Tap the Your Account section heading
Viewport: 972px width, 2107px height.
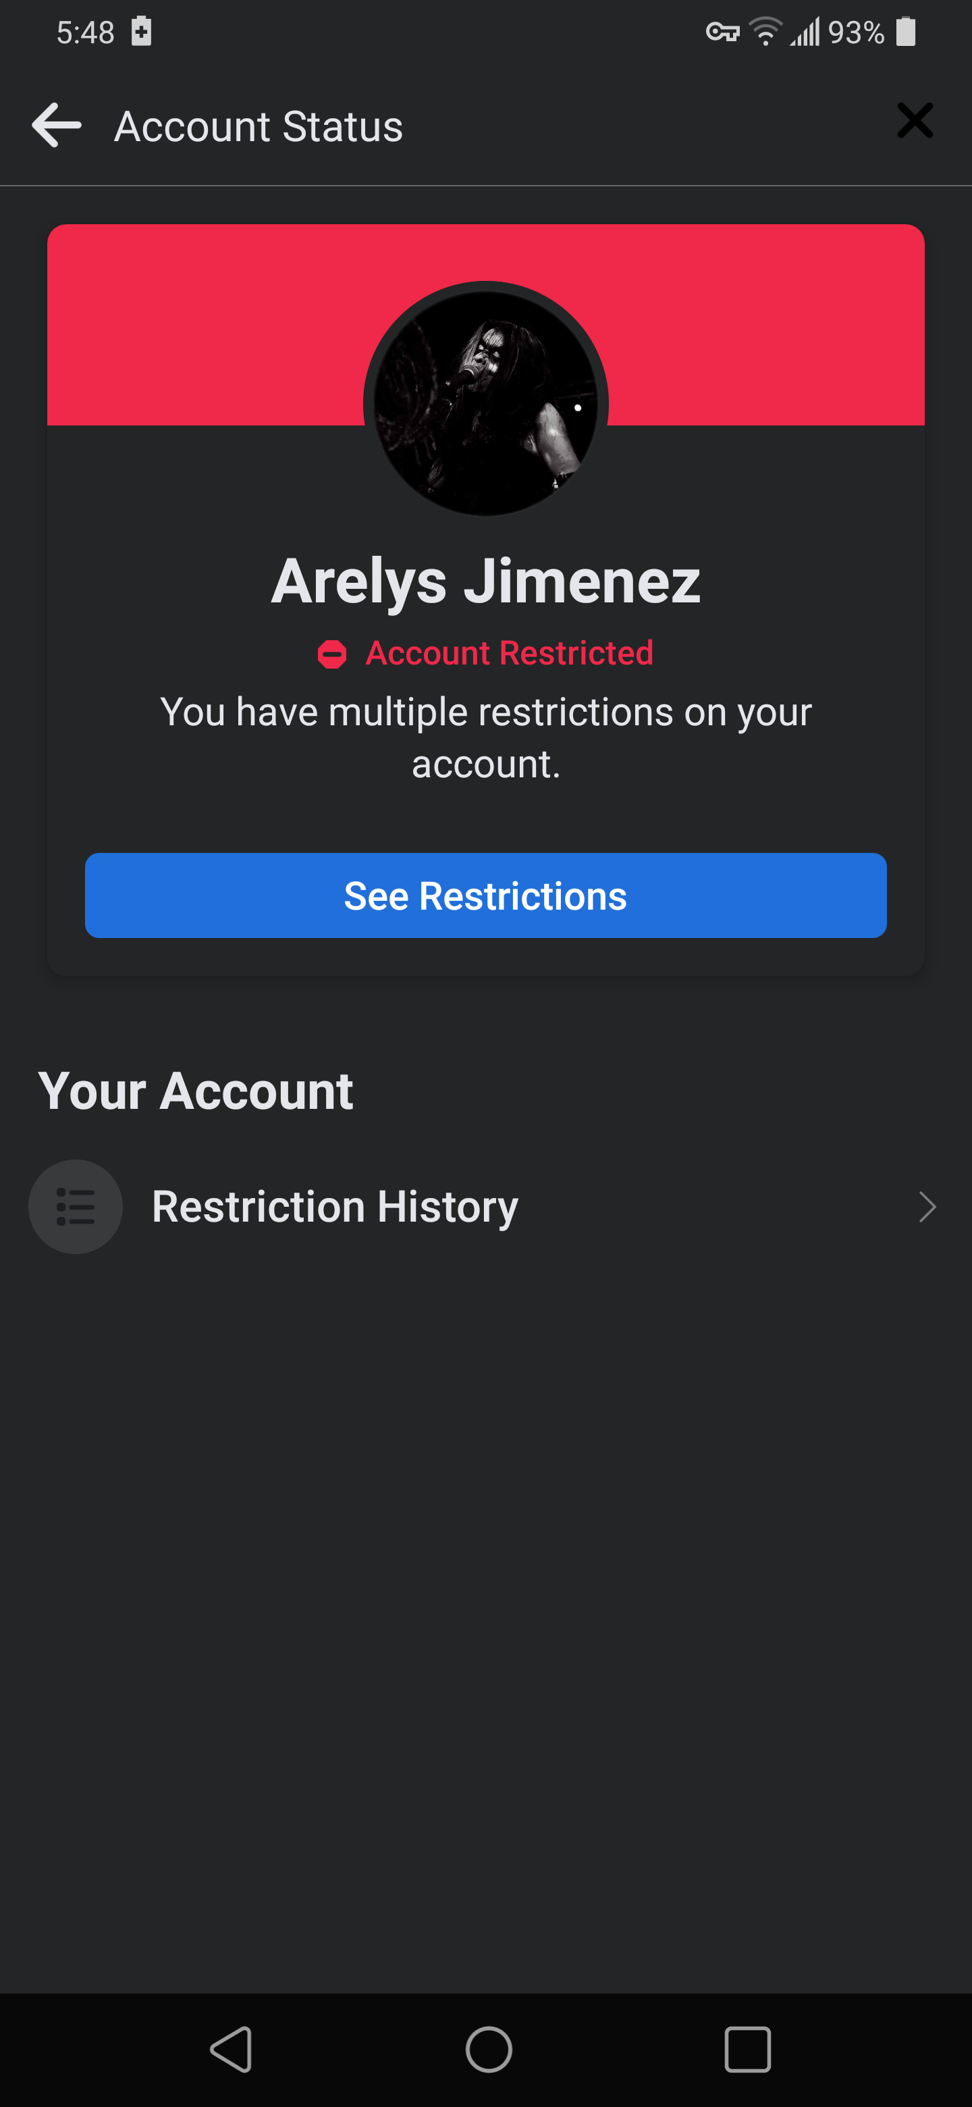[195, 1091]
